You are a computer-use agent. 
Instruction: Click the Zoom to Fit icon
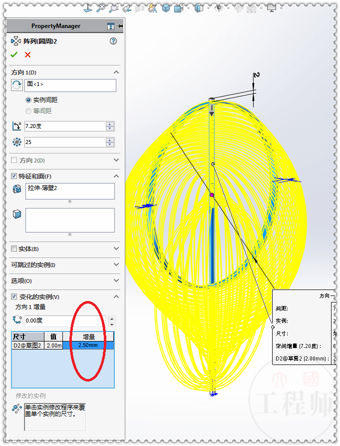tap(100, 8)
